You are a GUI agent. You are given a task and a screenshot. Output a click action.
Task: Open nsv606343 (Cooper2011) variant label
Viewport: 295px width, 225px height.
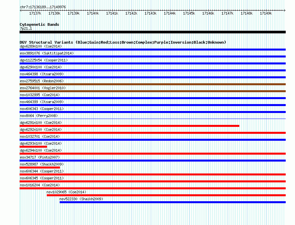click(x=42, y=109)
